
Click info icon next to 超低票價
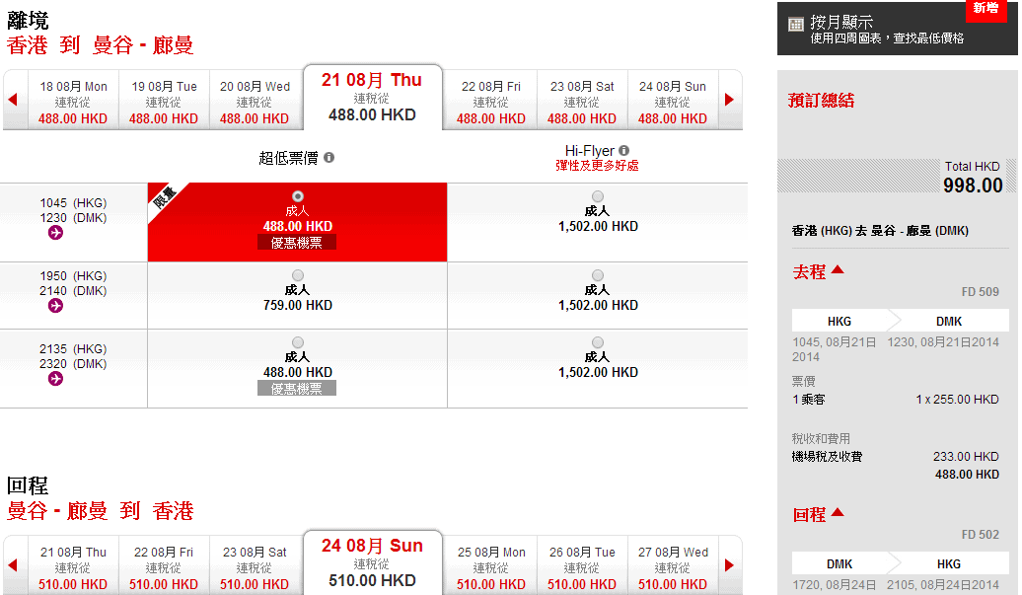pos(328,158)
